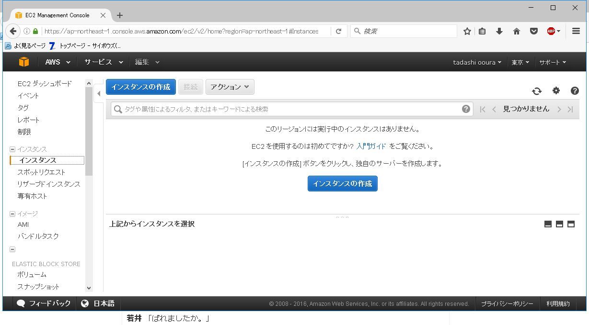
Task: Click the フィードバック button
Action: point(44,303)
